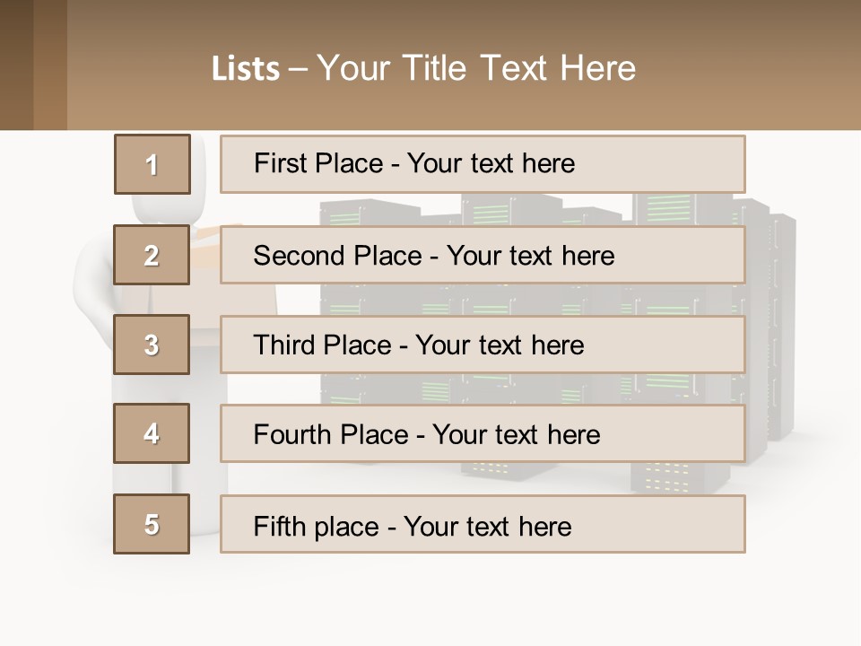Select the number 4 box
This screenshot has height=646, width=861.
(x=152, y=433)
